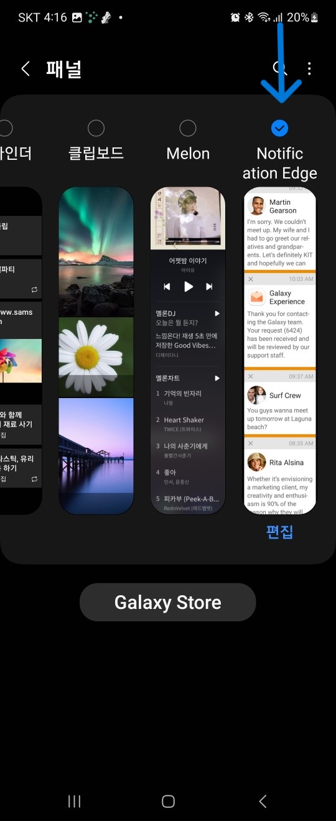Select the Melon panel radio circle
The height and width of the screenshot is (821, 336).
(x=188, y=128)
